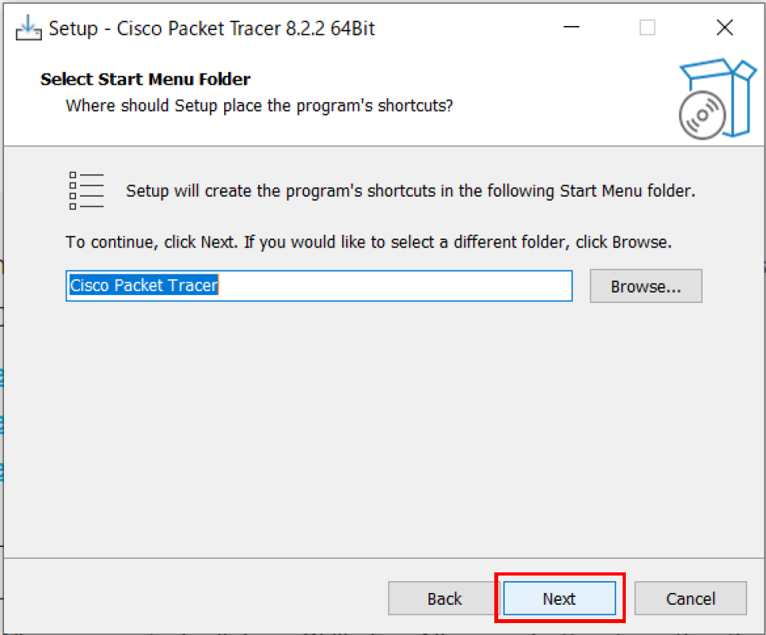Click the Setup window title text
766x635 pixels.
click(212, 29)
